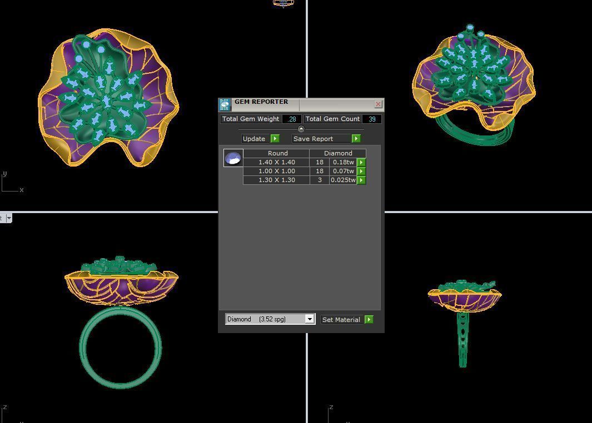Click the quantity 18 cell in 1.00 row
The height and width of the screenshot is (423, 592).
[320, 171]
